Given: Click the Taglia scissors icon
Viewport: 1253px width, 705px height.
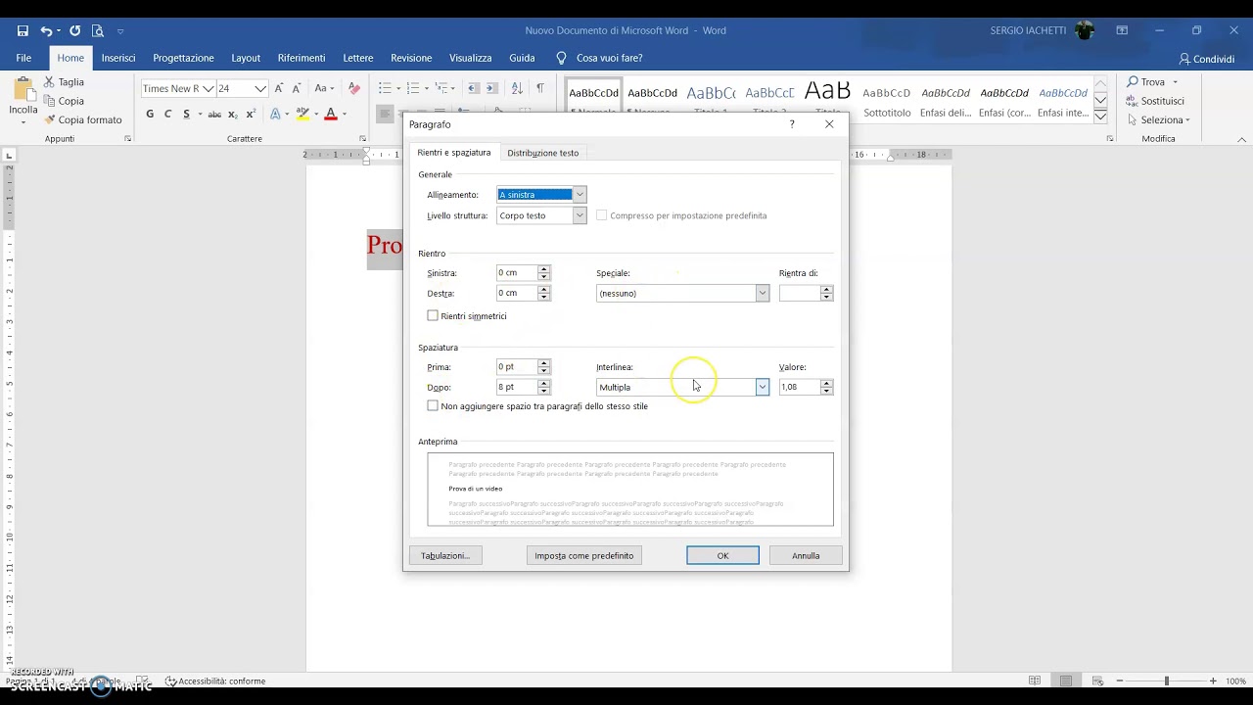Looking at the screenshot, I should coord(49,82).
